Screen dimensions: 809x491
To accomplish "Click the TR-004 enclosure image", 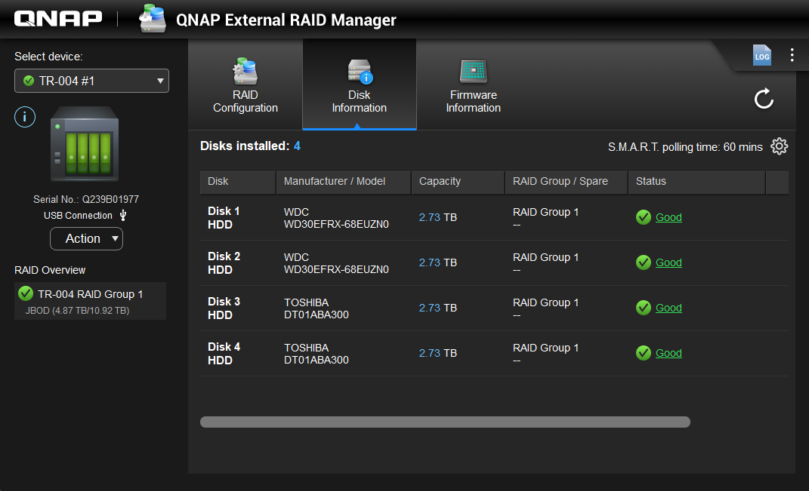I will (x=84, y=144).
